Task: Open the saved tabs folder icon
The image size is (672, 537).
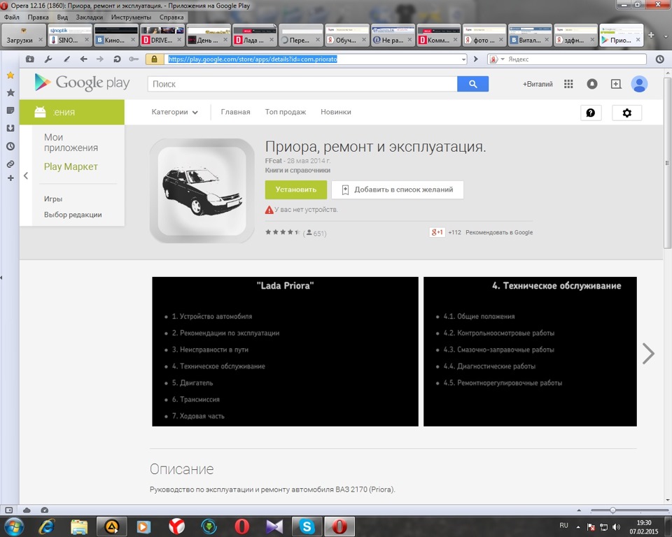Action: tap(29, 59)
